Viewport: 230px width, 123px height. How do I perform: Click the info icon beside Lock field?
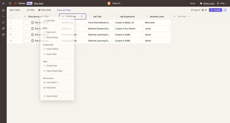pyautogui.click(x=57, y=82)
